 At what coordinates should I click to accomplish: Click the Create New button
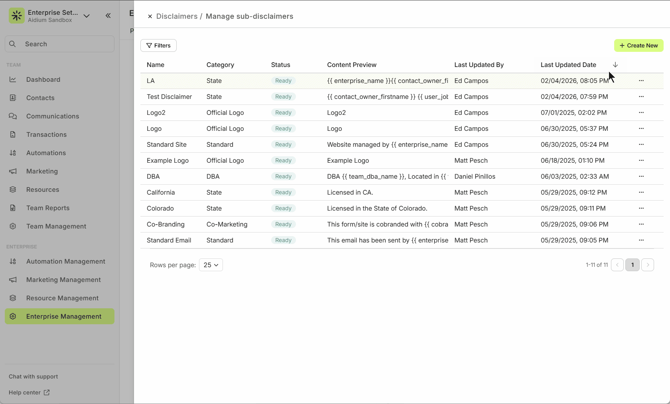pyautogui.click(x=638, y=45)
